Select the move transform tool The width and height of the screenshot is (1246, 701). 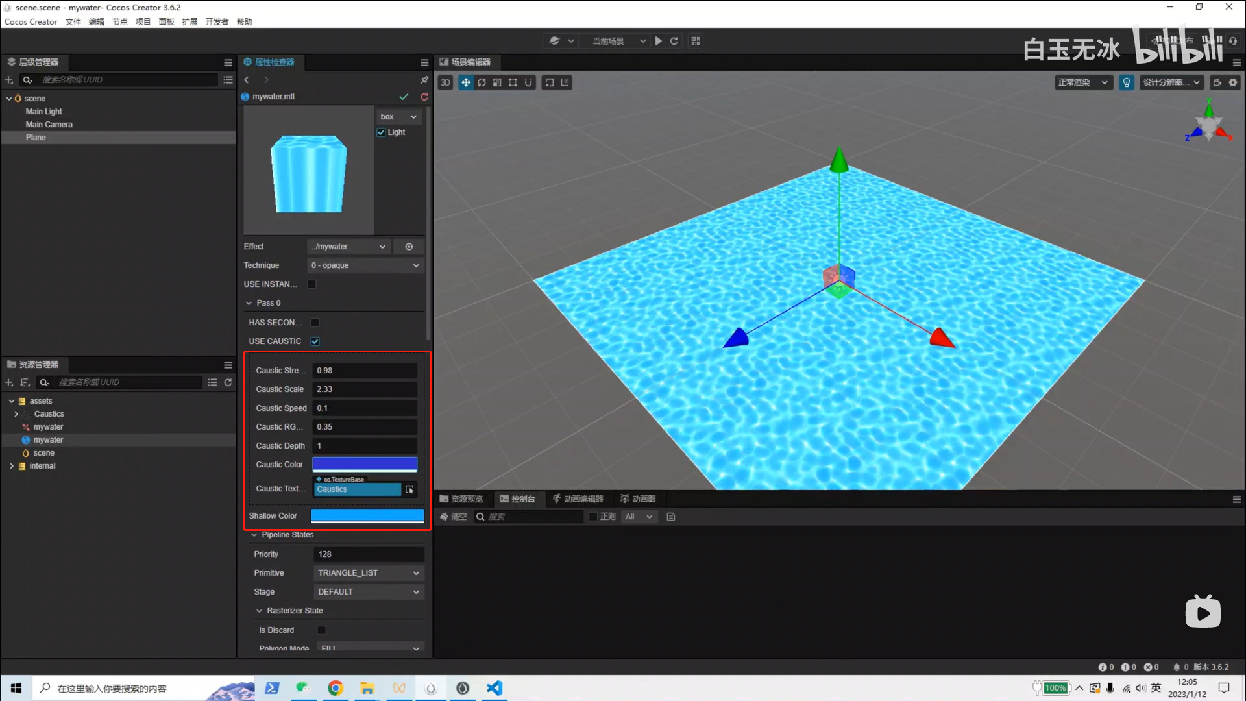click(465, 82)
